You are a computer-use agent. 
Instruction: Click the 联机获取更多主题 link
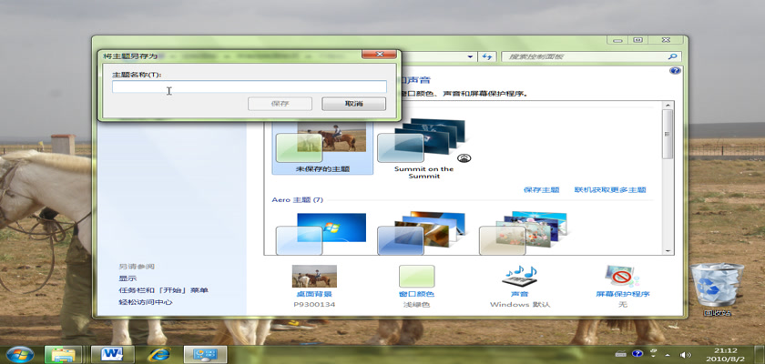[609, 190]
